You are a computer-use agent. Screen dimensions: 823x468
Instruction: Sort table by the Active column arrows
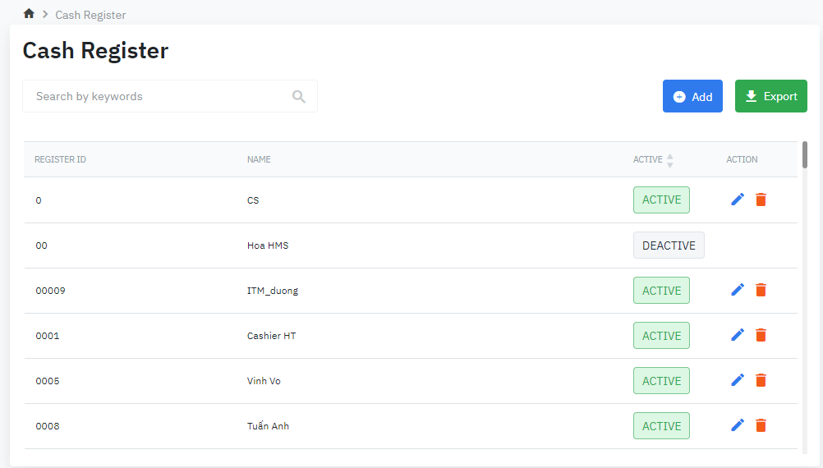point(669,160)
